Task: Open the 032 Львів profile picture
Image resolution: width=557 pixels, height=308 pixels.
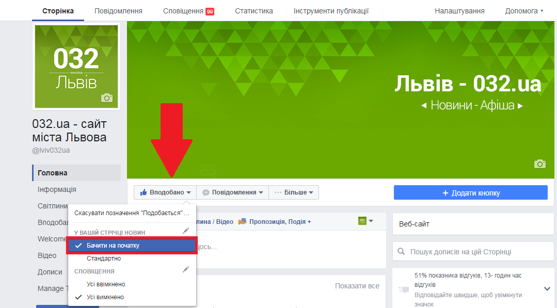Action: [x=76, y=67]
